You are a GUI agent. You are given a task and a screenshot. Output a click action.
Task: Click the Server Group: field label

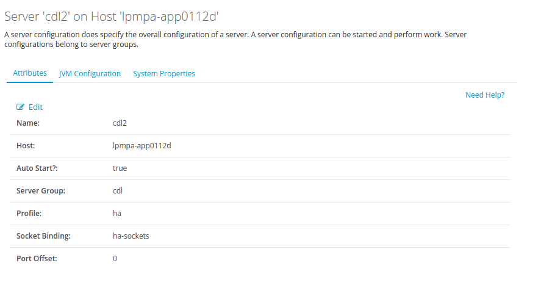click(x=41, y=190)
